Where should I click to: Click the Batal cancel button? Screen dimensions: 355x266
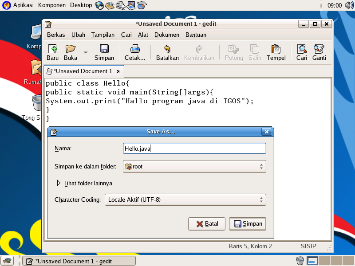pos(207,224)
